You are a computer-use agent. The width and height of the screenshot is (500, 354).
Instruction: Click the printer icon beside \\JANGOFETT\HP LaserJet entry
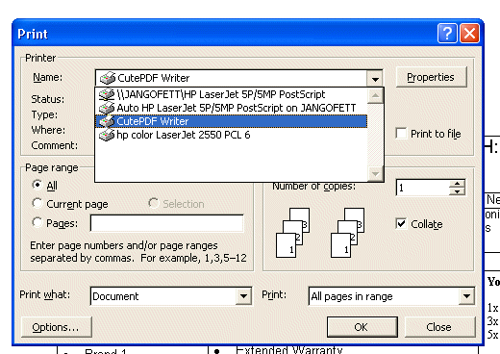pyautogui.click(x=107, y=94)
